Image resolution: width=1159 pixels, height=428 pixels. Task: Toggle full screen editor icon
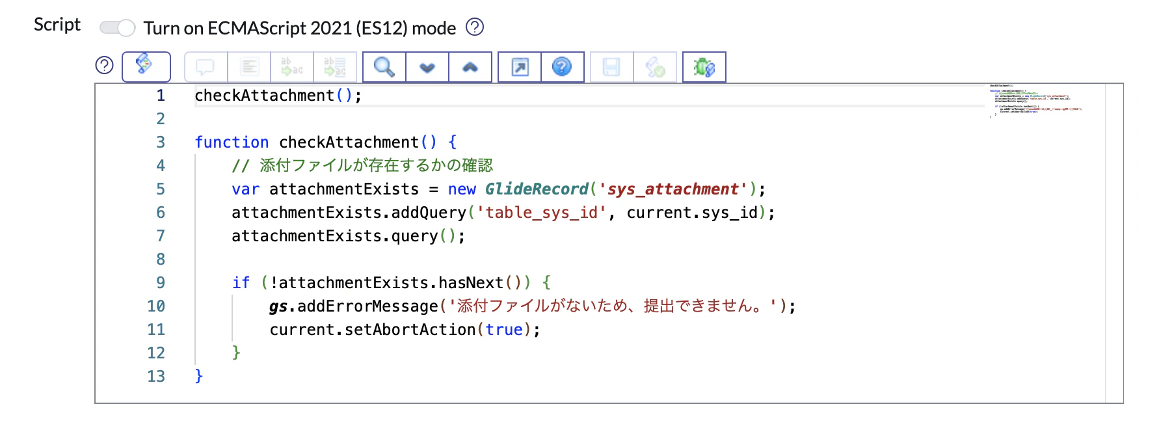click(x=520, y=66)
